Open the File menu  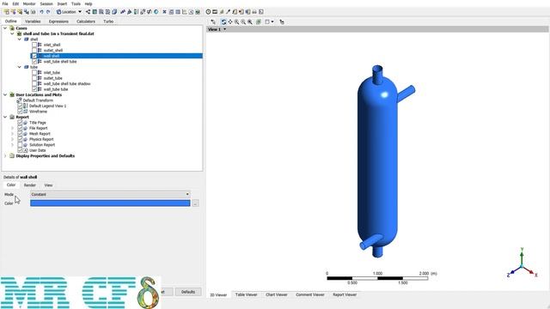[5, 3]
